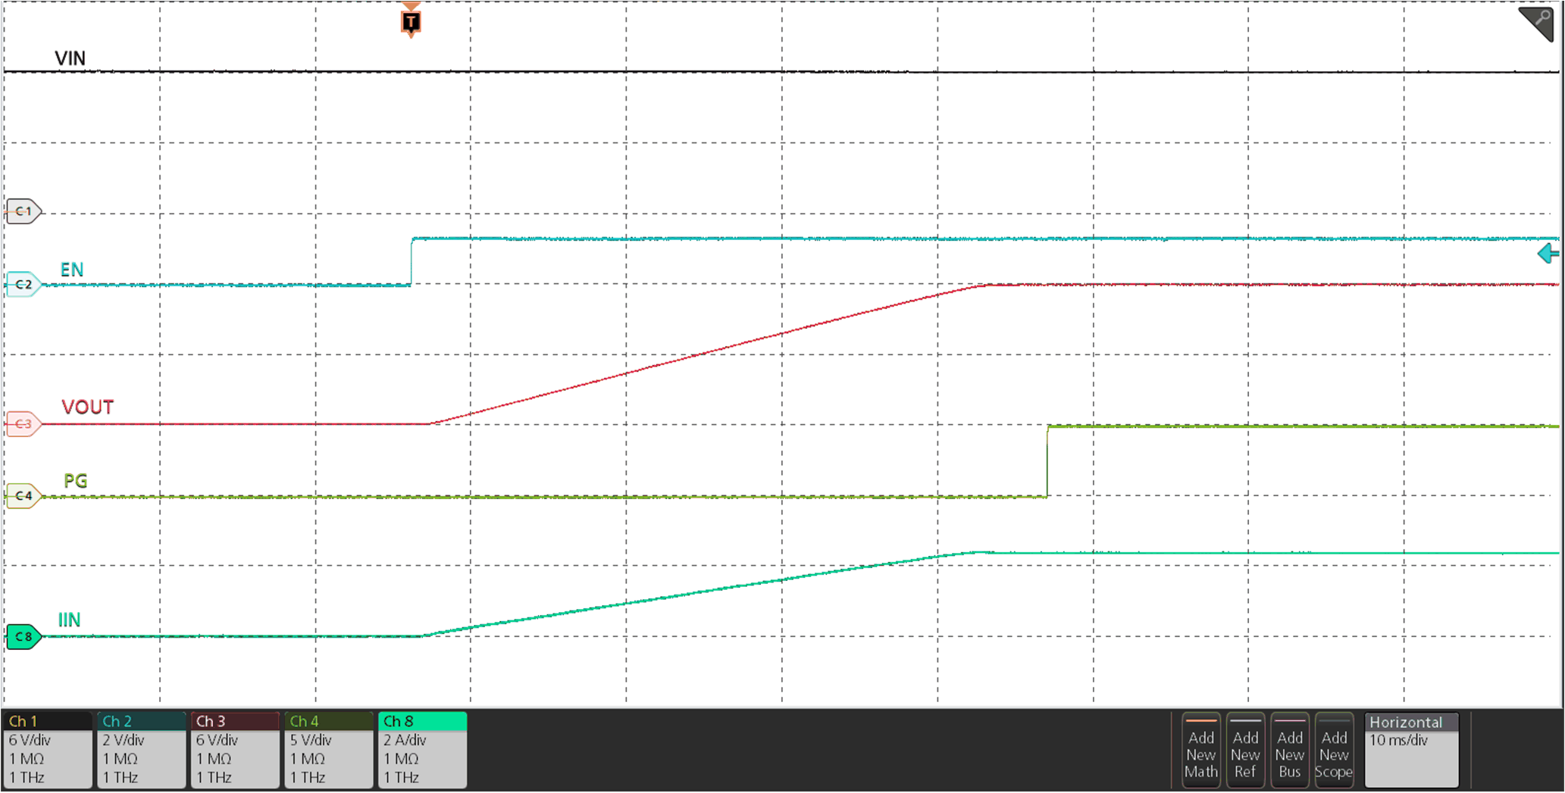
Task: Click the PG waveform label
Action: (76, 480)
